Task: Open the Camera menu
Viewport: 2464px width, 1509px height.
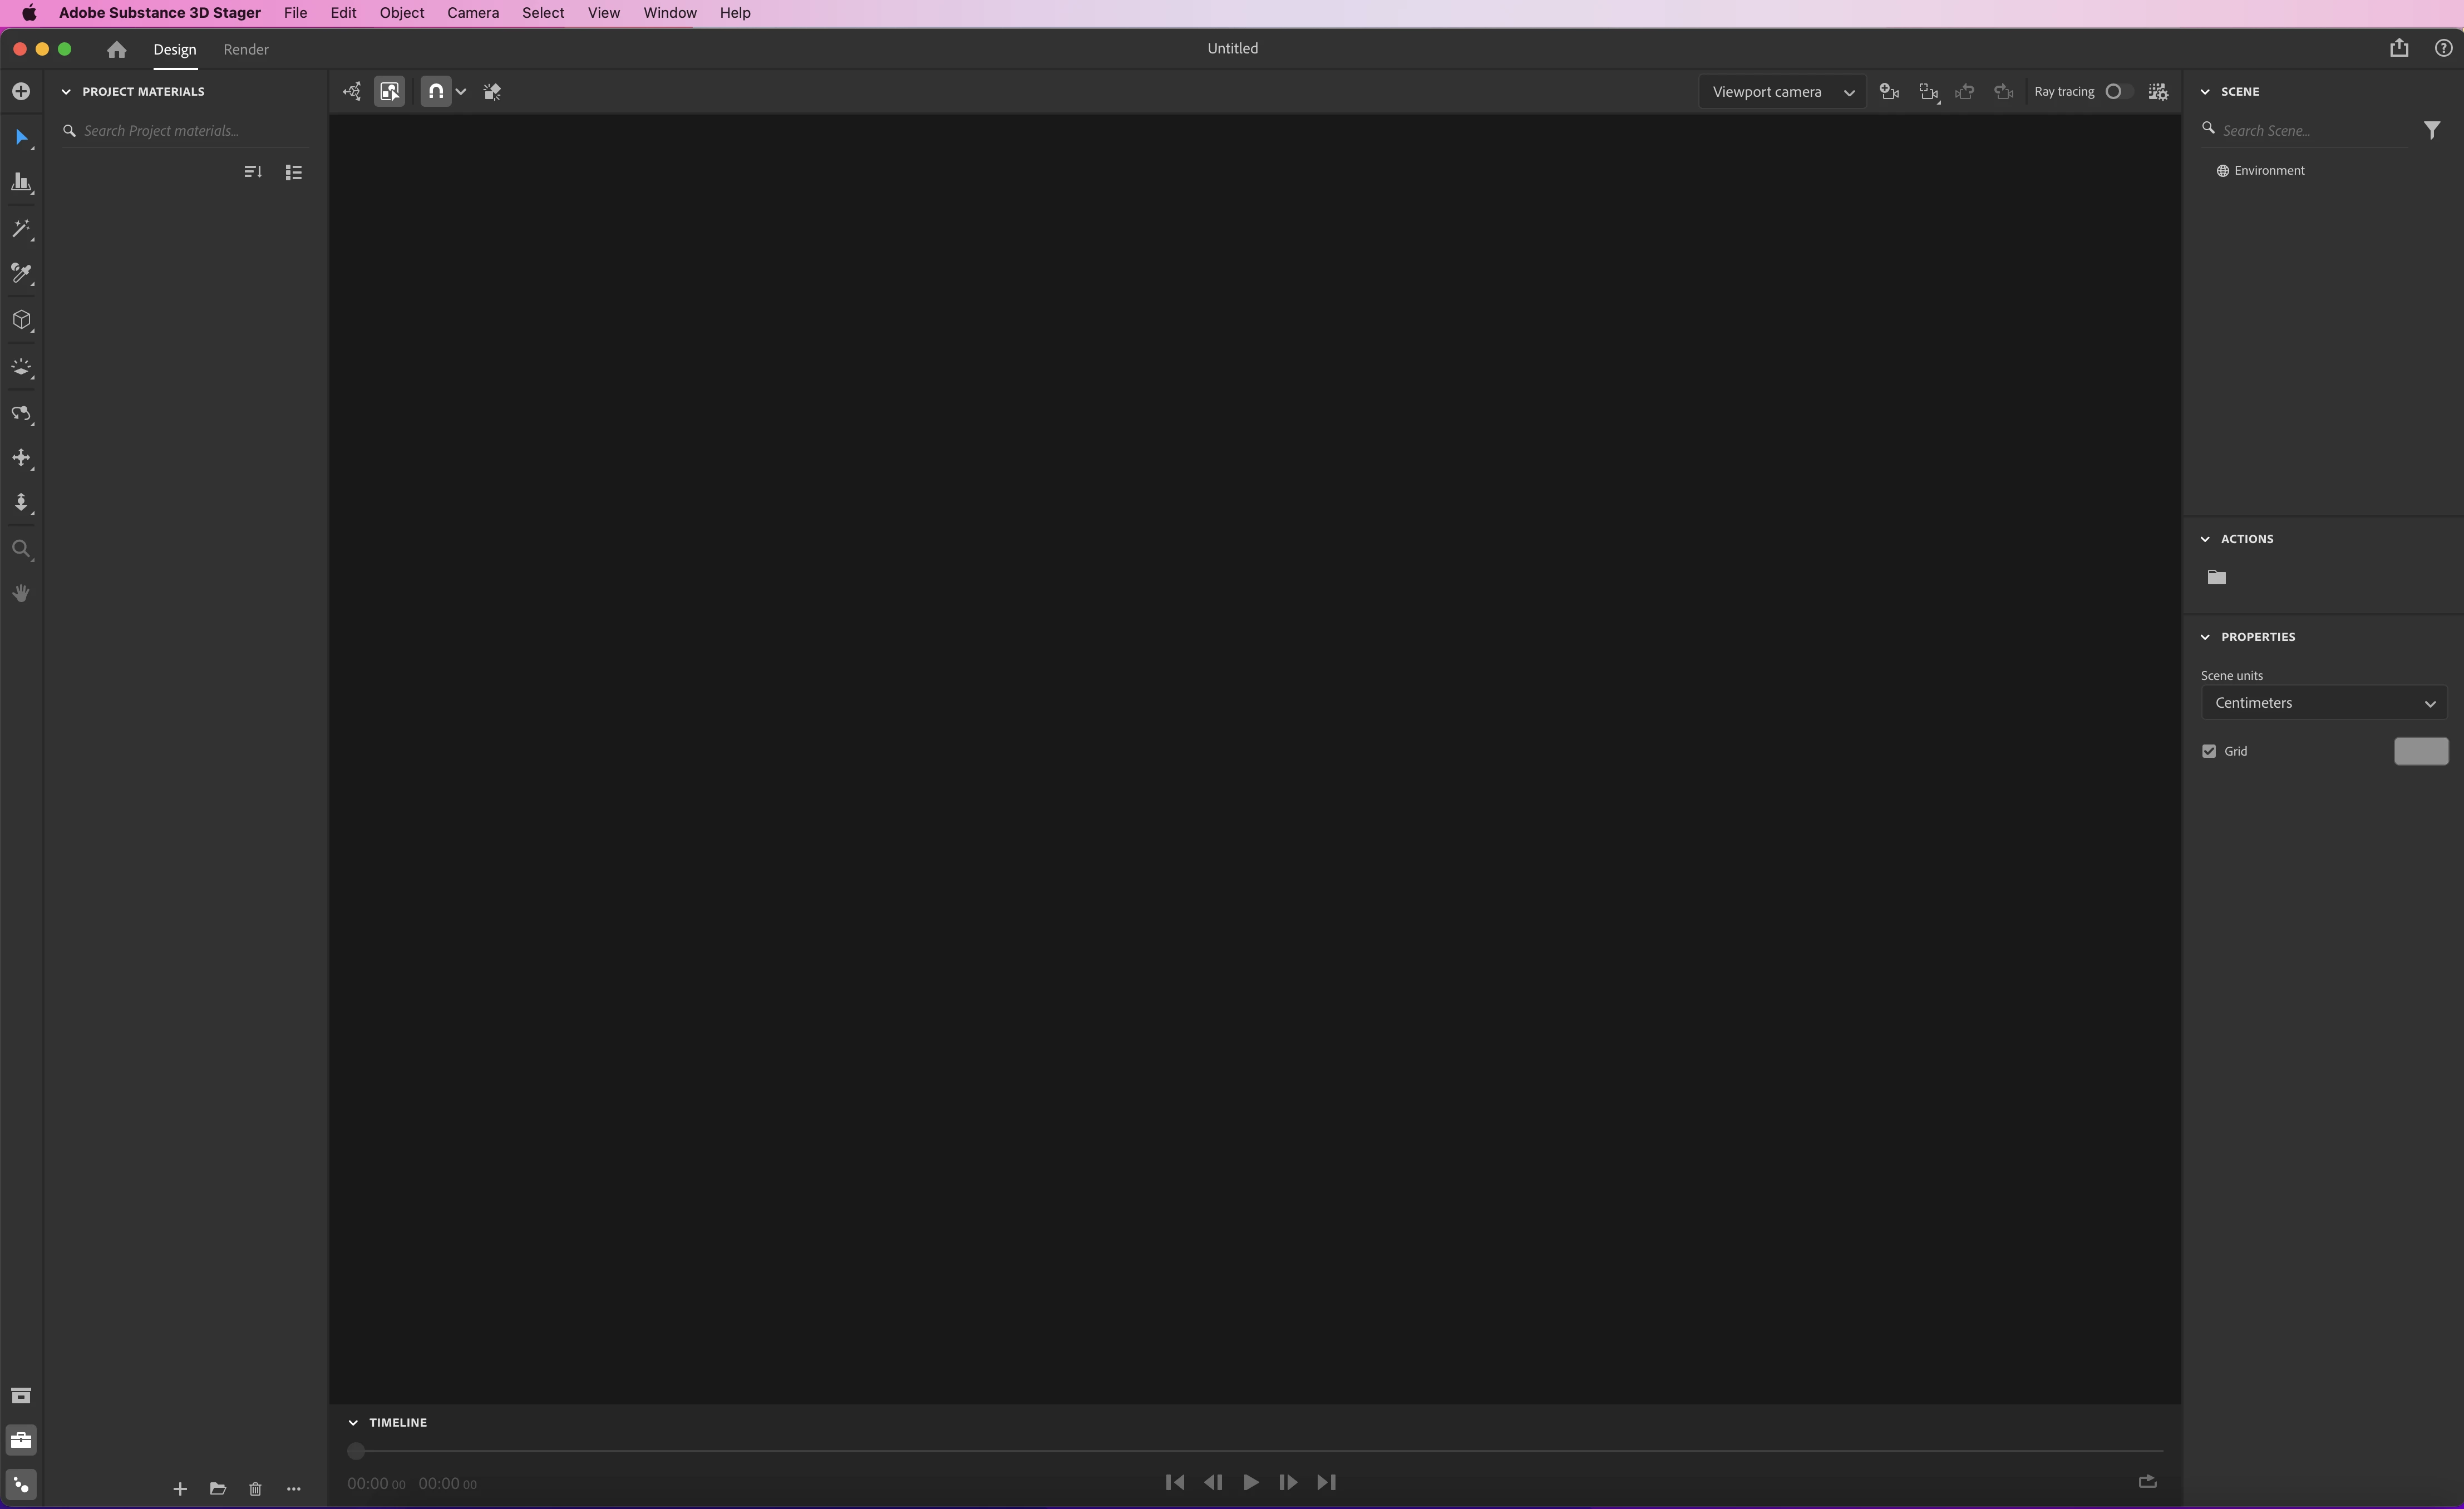Action: coord(472,13)
